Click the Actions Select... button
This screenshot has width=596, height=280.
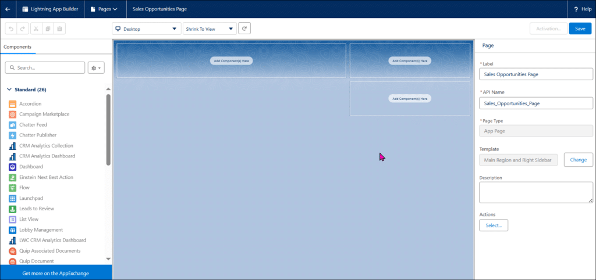pos(494,225)
